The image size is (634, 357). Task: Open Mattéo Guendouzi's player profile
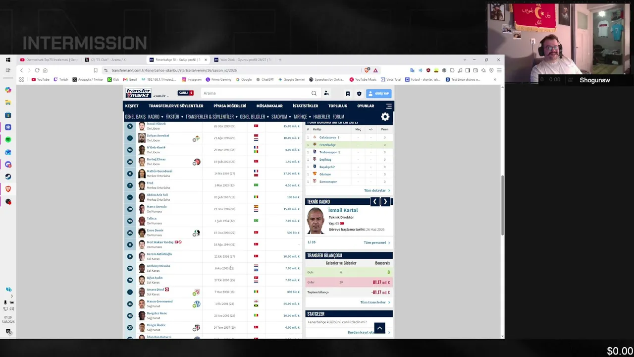click(159, 171)
